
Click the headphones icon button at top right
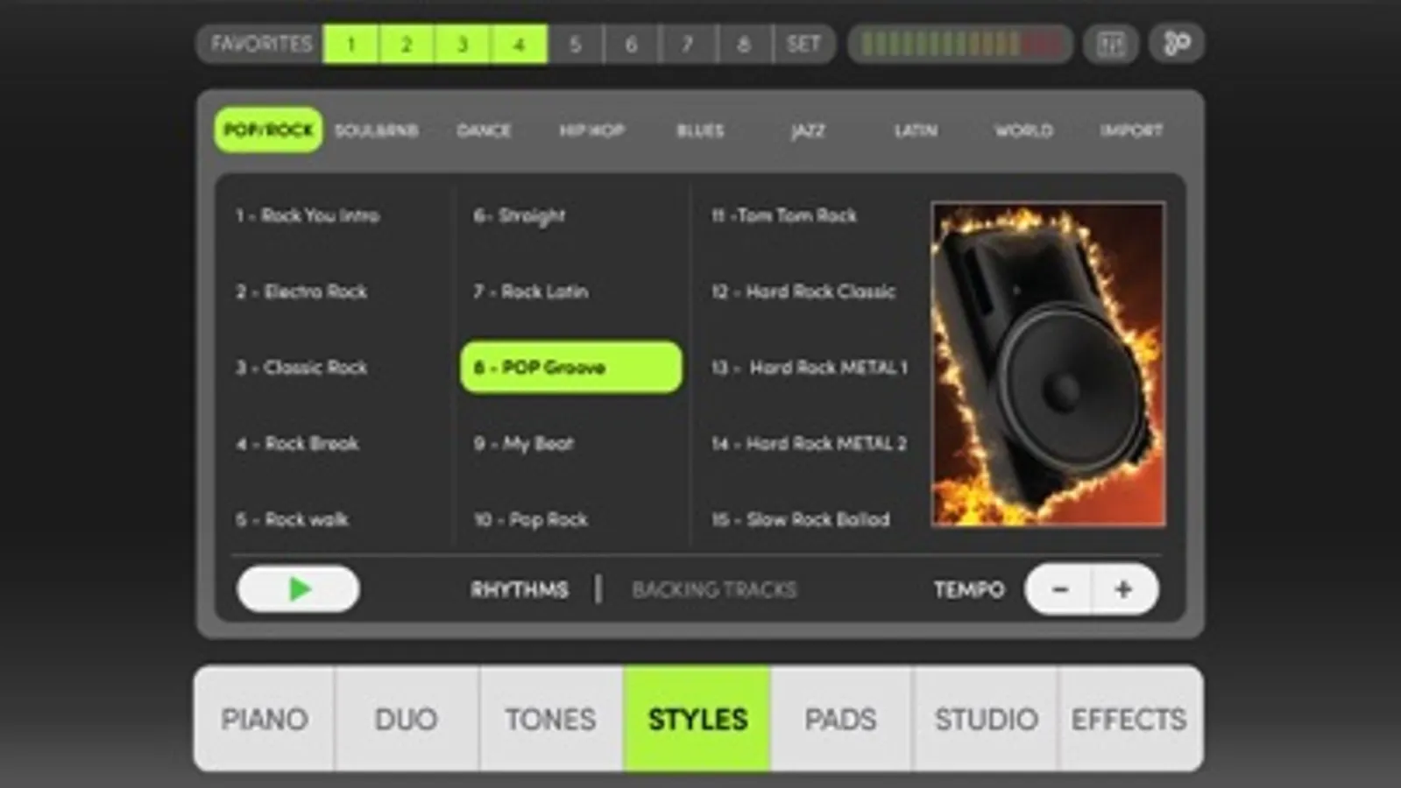coord(1176,44)
